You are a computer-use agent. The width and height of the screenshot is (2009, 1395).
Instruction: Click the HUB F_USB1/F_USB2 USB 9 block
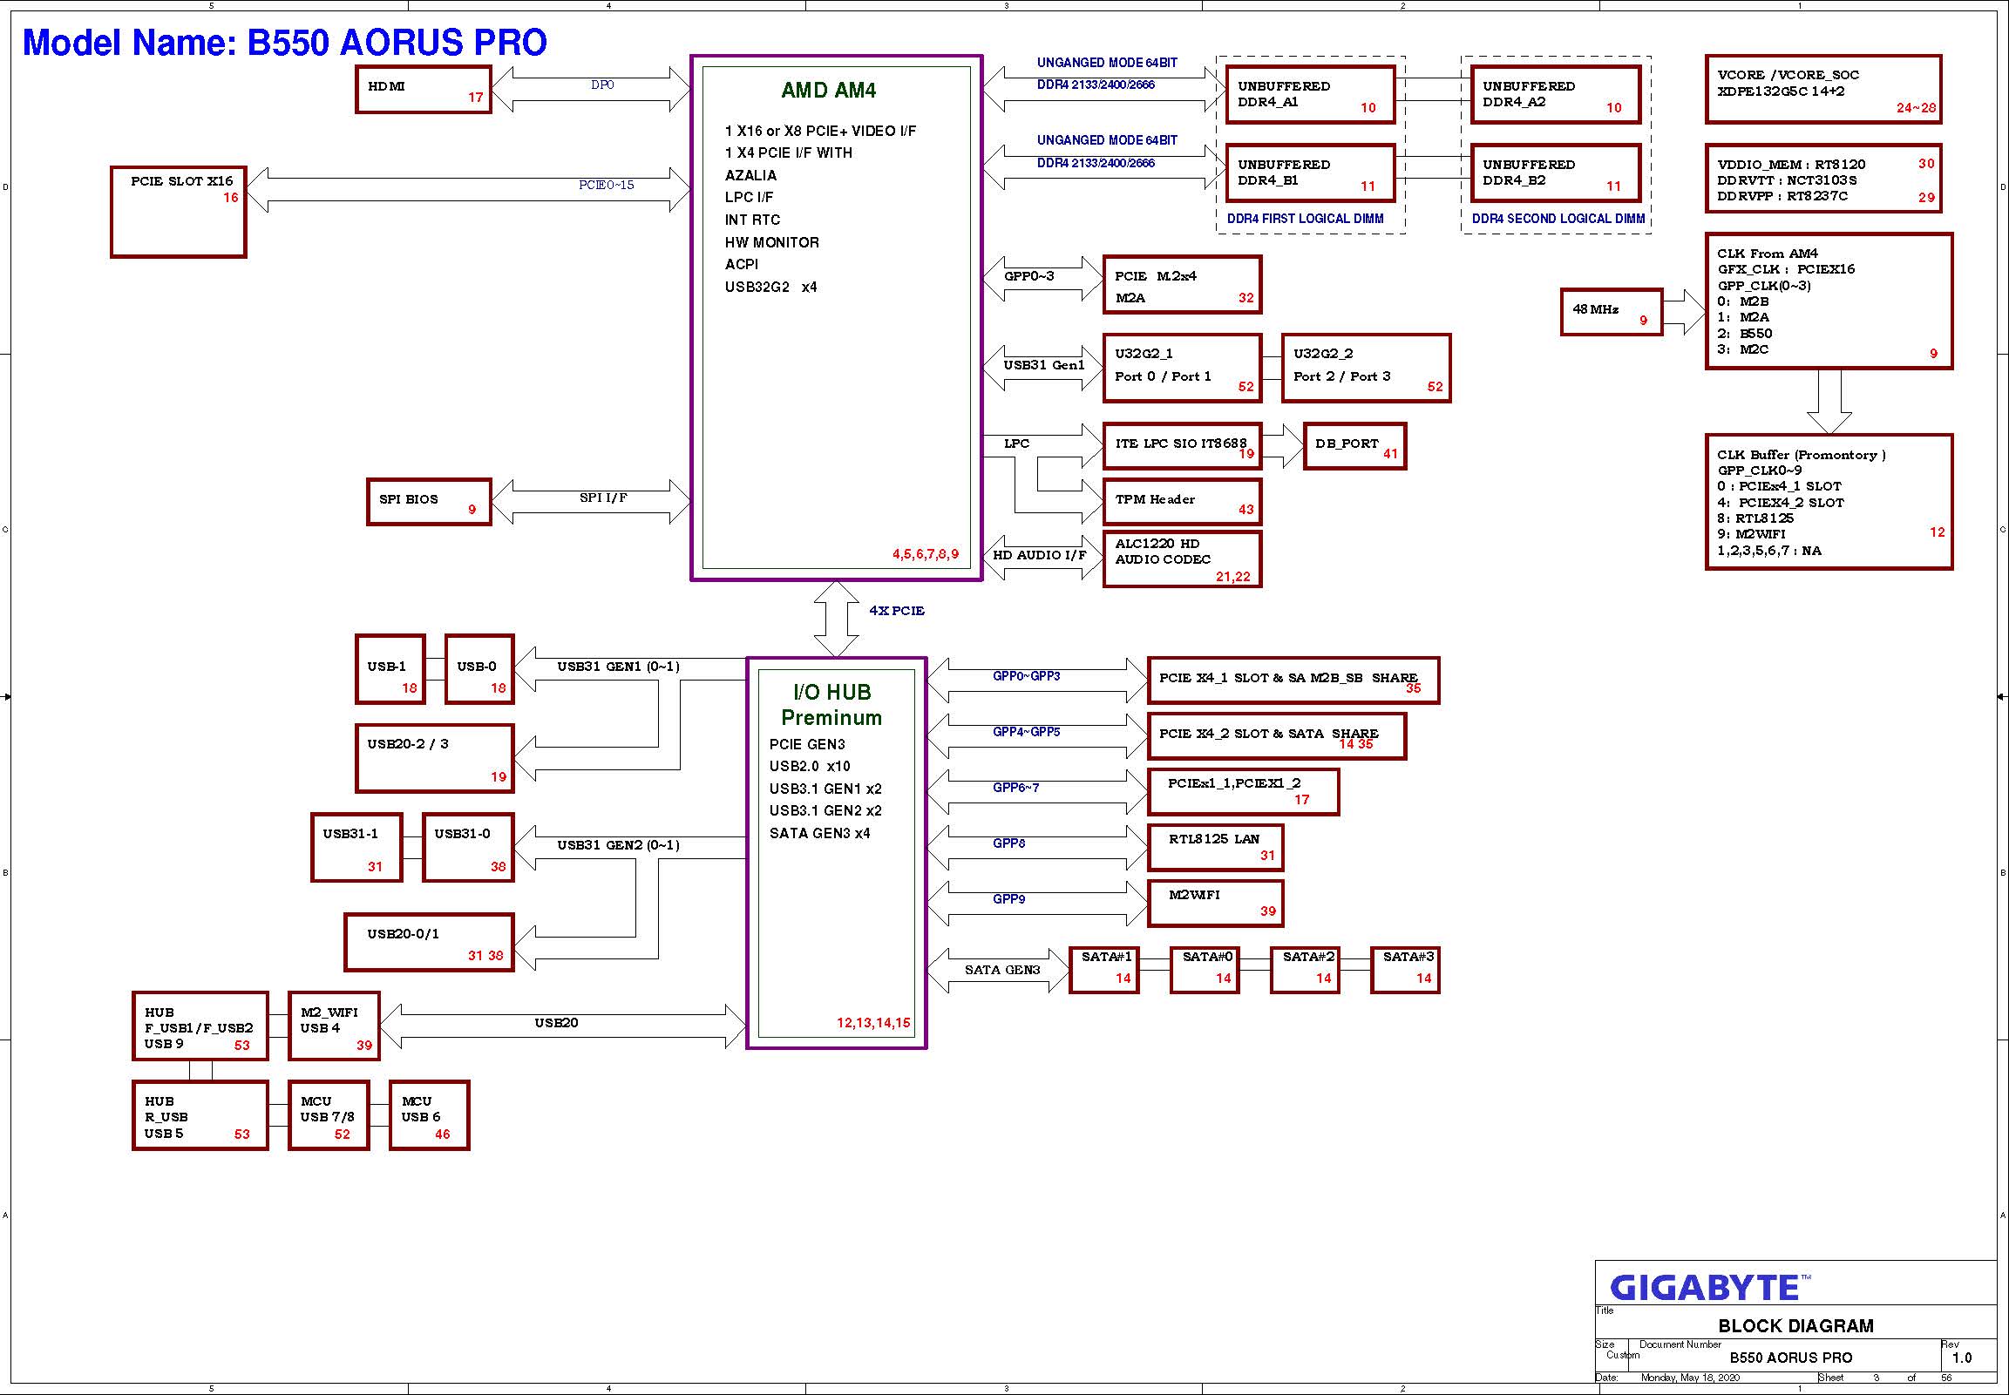[200, 1026]
